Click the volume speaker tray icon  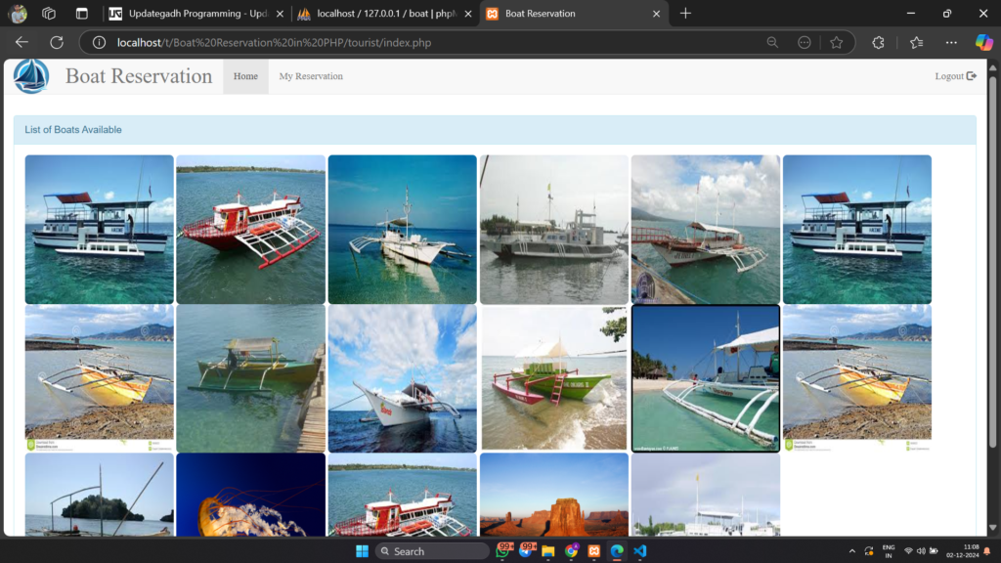tap(921, 551)
